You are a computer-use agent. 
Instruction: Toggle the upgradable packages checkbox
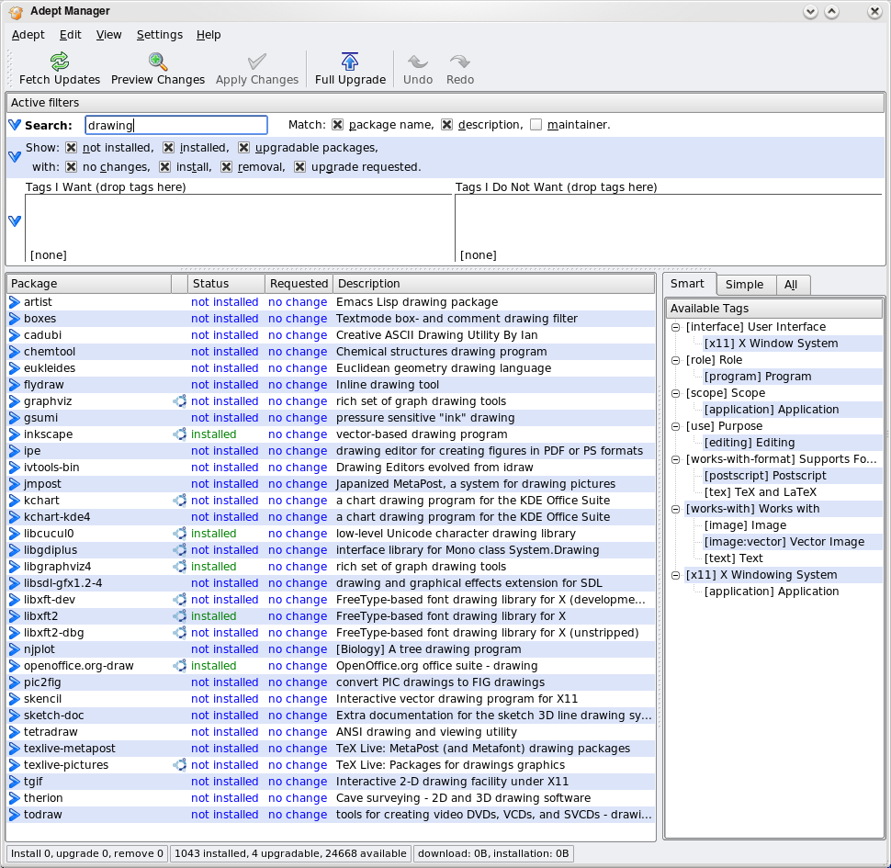click(243, 147)
